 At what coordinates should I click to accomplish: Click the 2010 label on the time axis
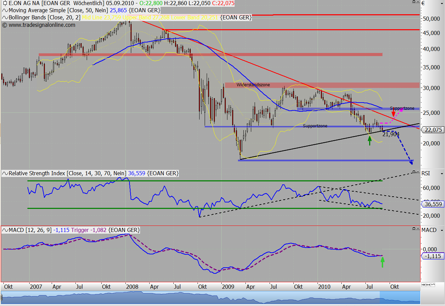click(325, 287)
